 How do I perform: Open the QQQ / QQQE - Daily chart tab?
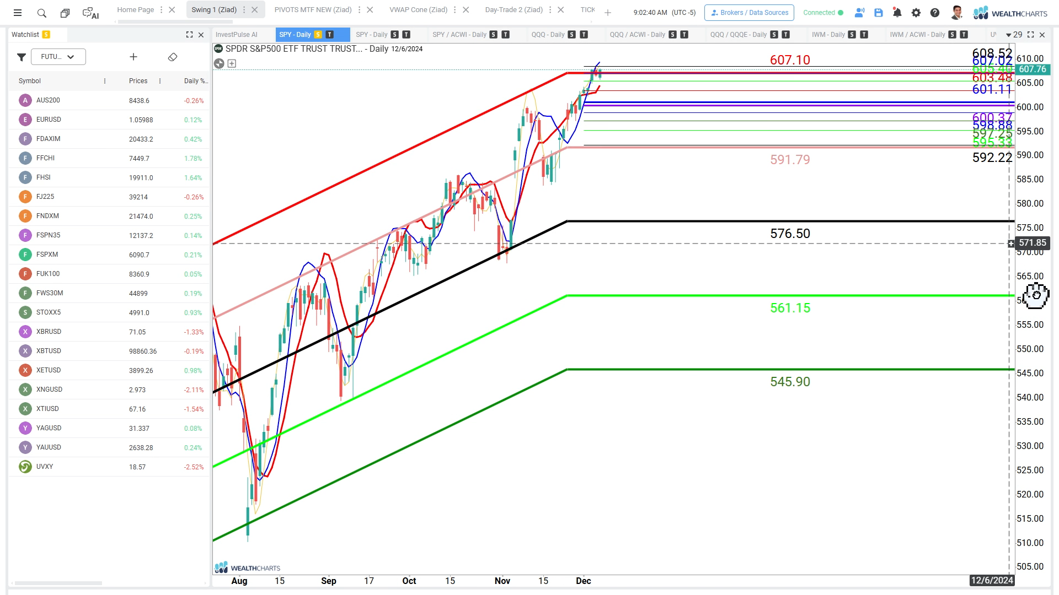(x=738, y=35)
